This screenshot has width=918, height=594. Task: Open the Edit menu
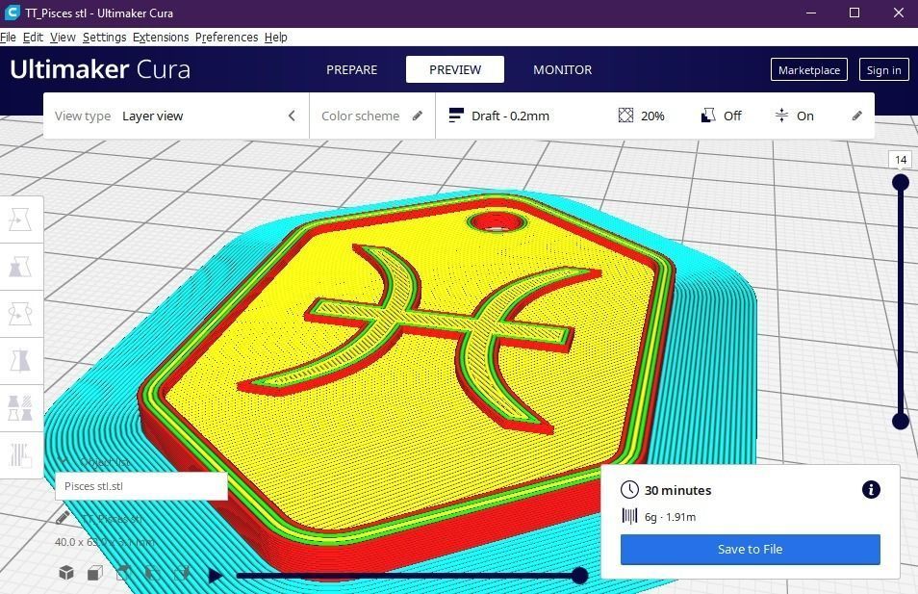(33, 37)
